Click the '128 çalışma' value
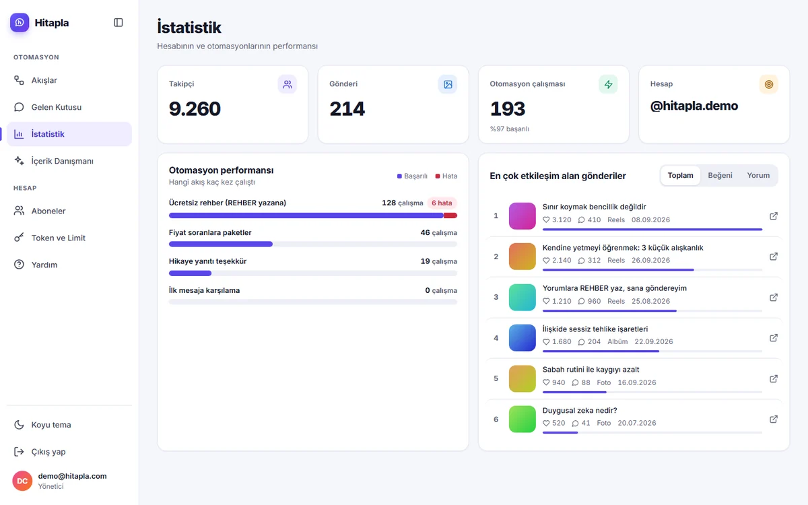This screenshot has width=808, height=505. [x=403, y=203]
